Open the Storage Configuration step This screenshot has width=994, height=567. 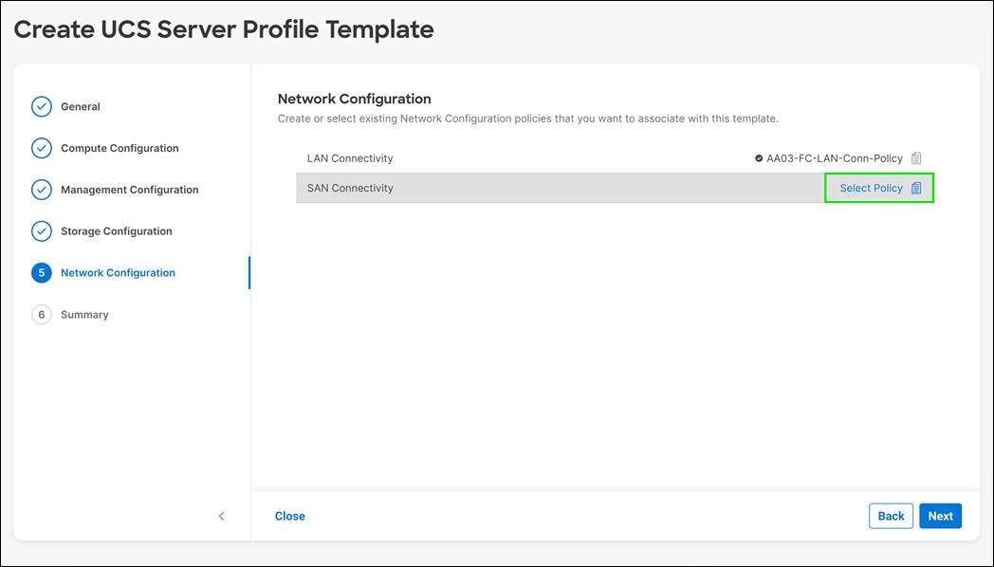point(115,230)
